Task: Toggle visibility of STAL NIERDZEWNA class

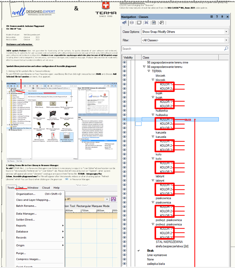Action: [x=124, y=242]
